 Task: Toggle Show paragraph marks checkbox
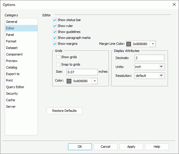point(55,38)
